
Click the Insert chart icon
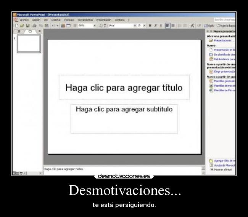(x=63, y=26)
